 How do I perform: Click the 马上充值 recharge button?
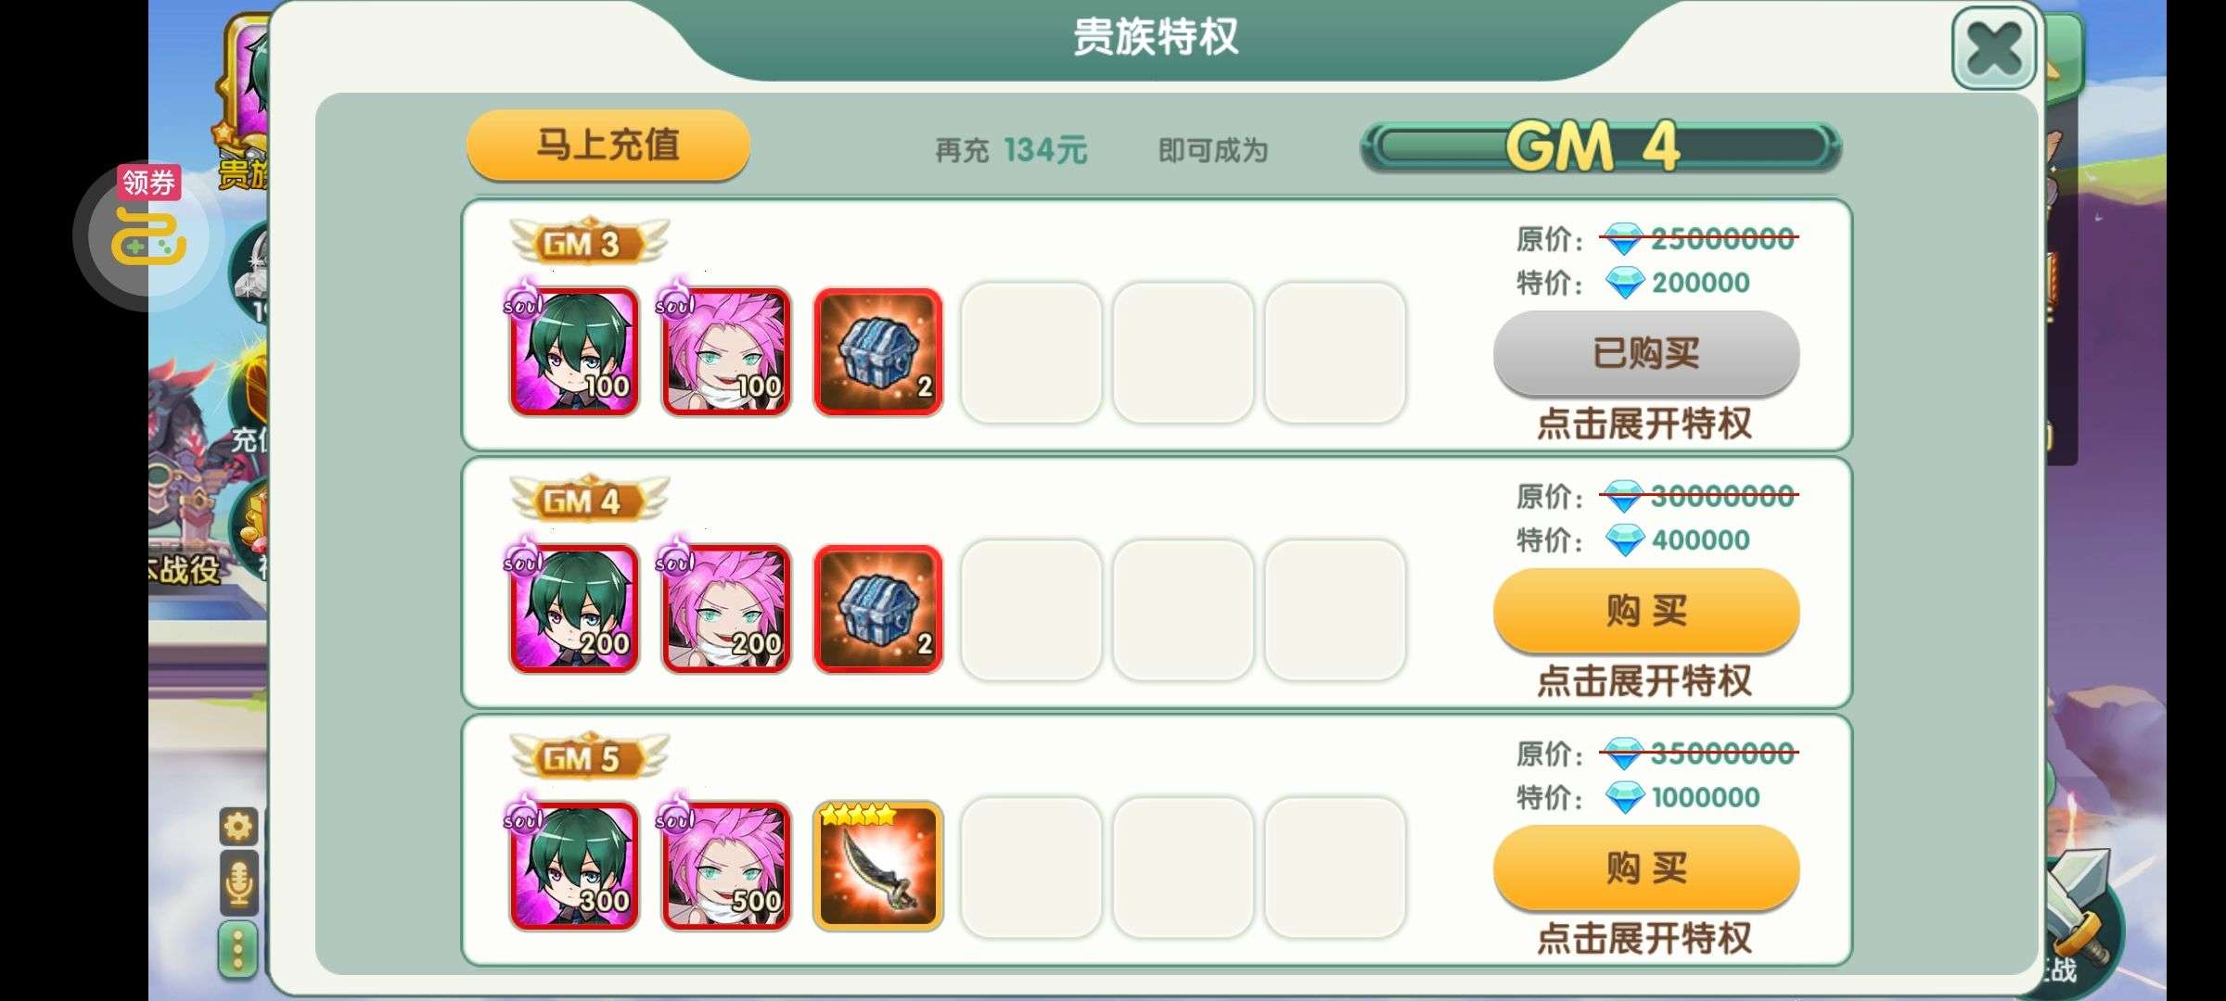click(x=608, y=145)
